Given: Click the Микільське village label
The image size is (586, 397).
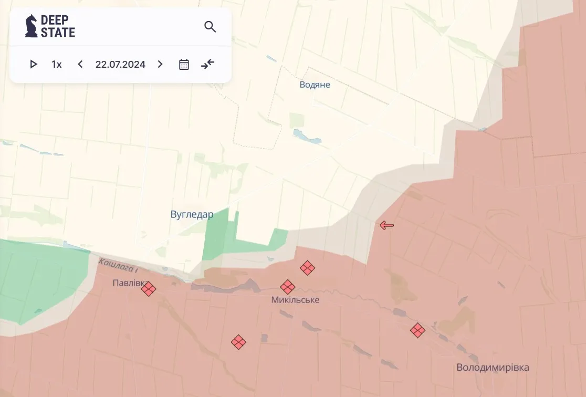Looking at the screenshot, I should [x=295, y=300].
